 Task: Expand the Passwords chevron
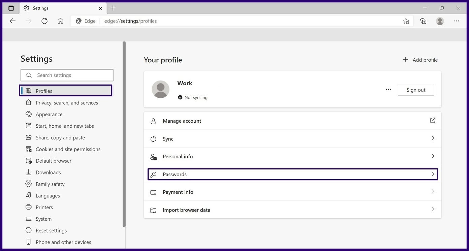[x=433, y=174]
